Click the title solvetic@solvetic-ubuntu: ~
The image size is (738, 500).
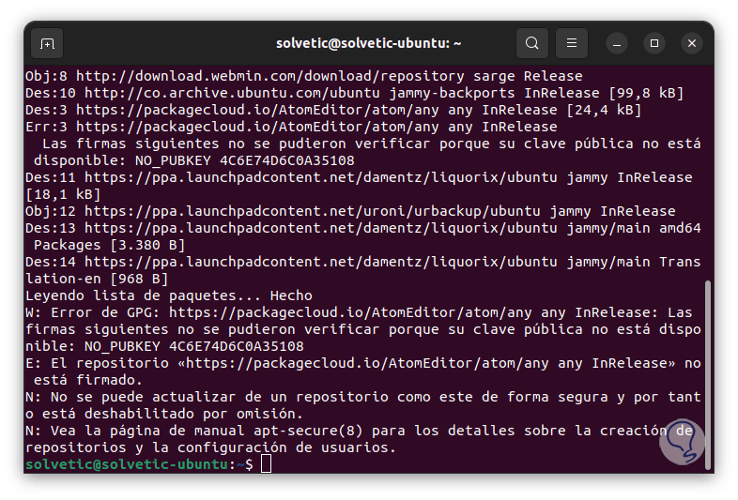(x=368, y=43)
